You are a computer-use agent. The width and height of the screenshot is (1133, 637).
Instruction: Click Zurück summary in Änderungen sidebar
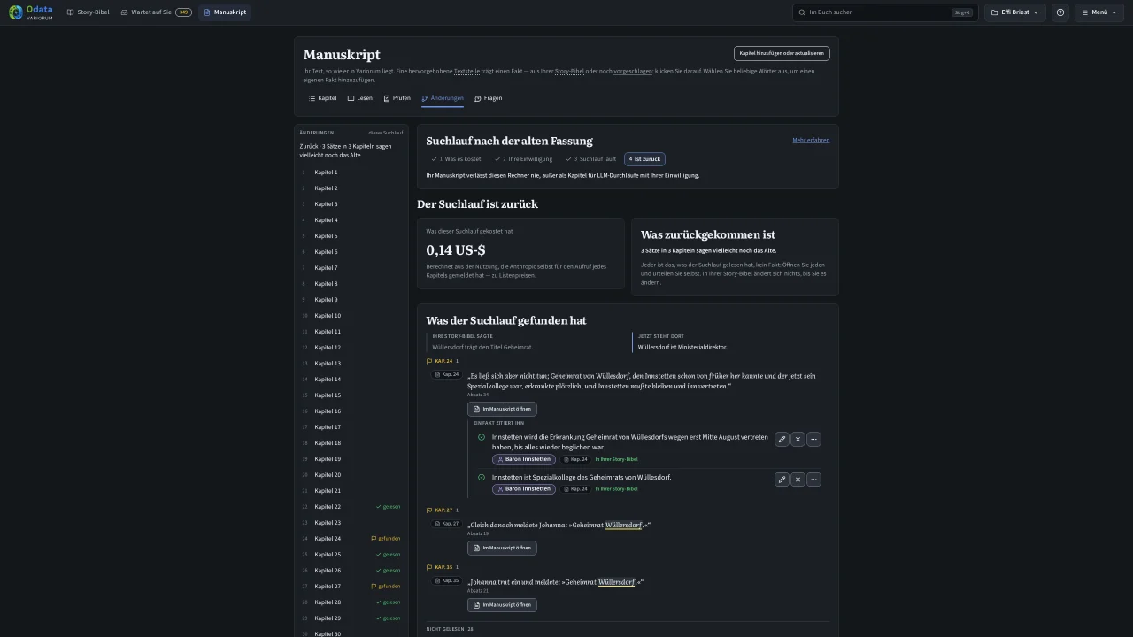(351, 150)
